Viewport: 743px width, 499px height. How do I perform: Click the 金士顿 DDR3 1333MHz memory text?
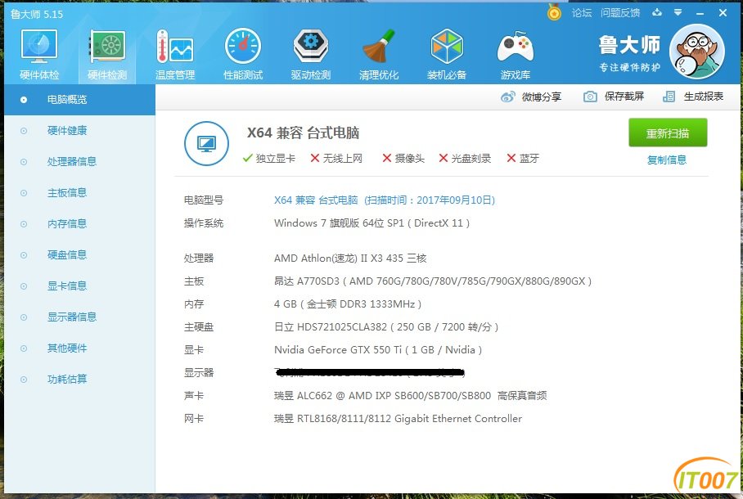pyautogui.click(x=347, y=304)
